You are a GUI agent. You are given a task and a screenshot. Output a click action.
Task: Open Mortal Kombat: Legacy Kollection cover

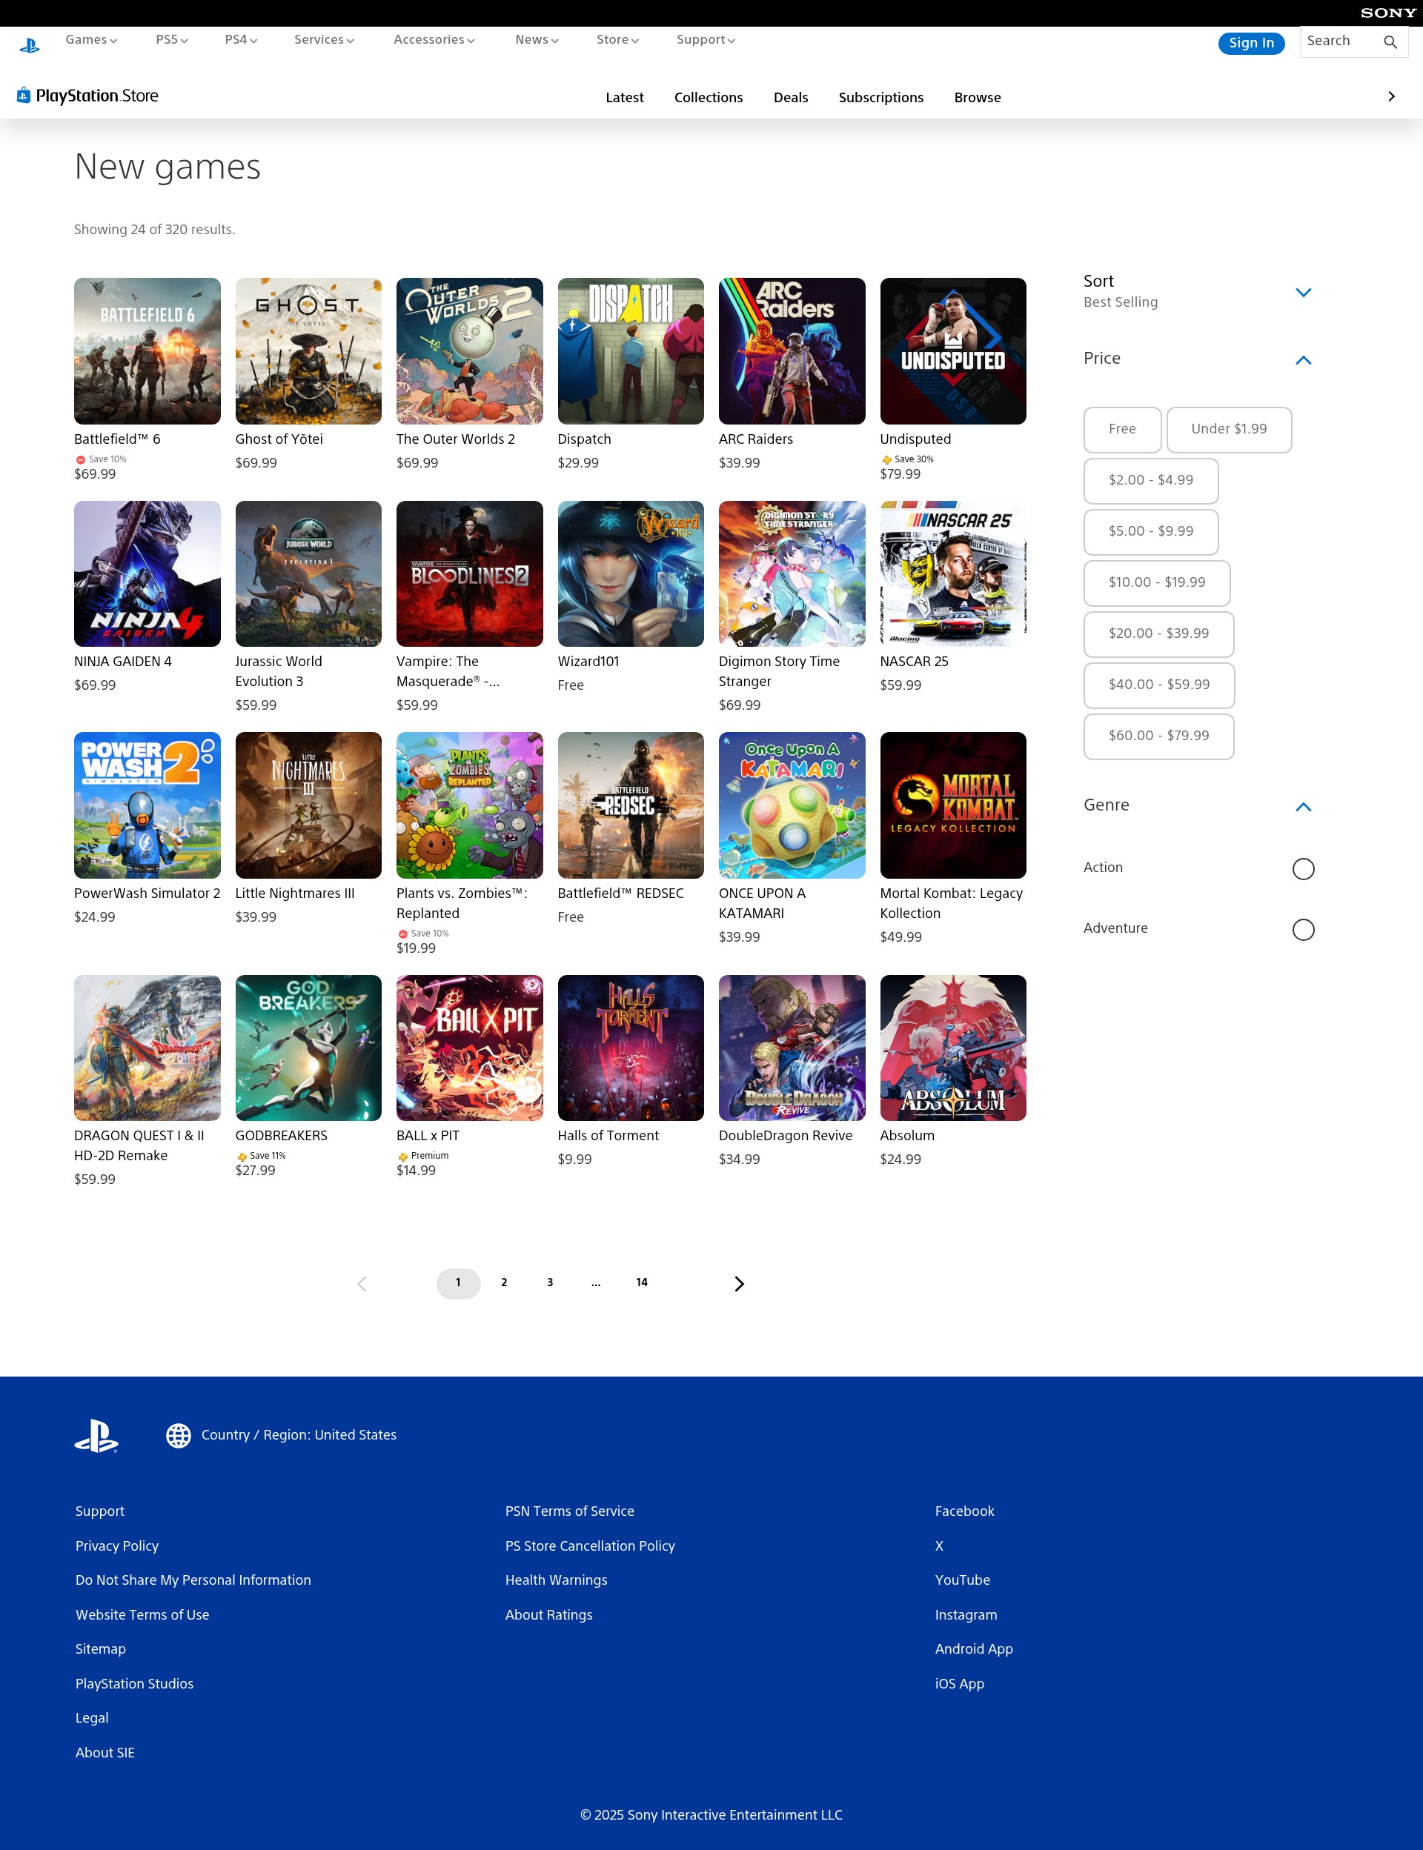(x=953, y=805)
